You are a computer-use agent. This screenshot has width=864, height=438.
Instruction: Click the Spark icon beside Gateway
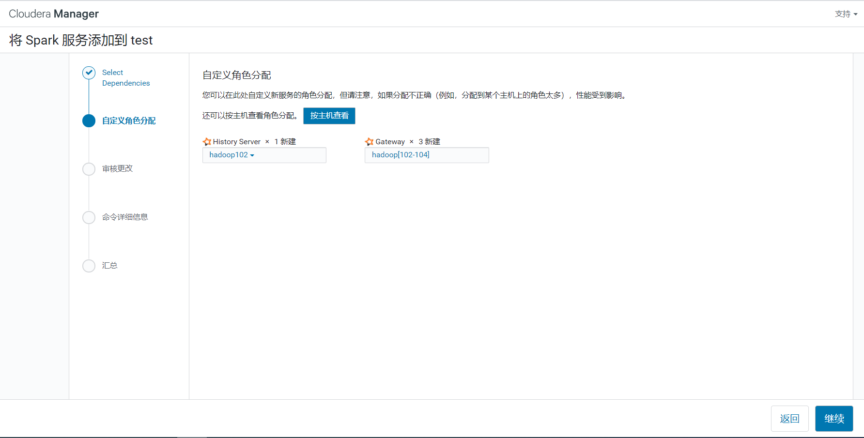click(x=369, y=141)
